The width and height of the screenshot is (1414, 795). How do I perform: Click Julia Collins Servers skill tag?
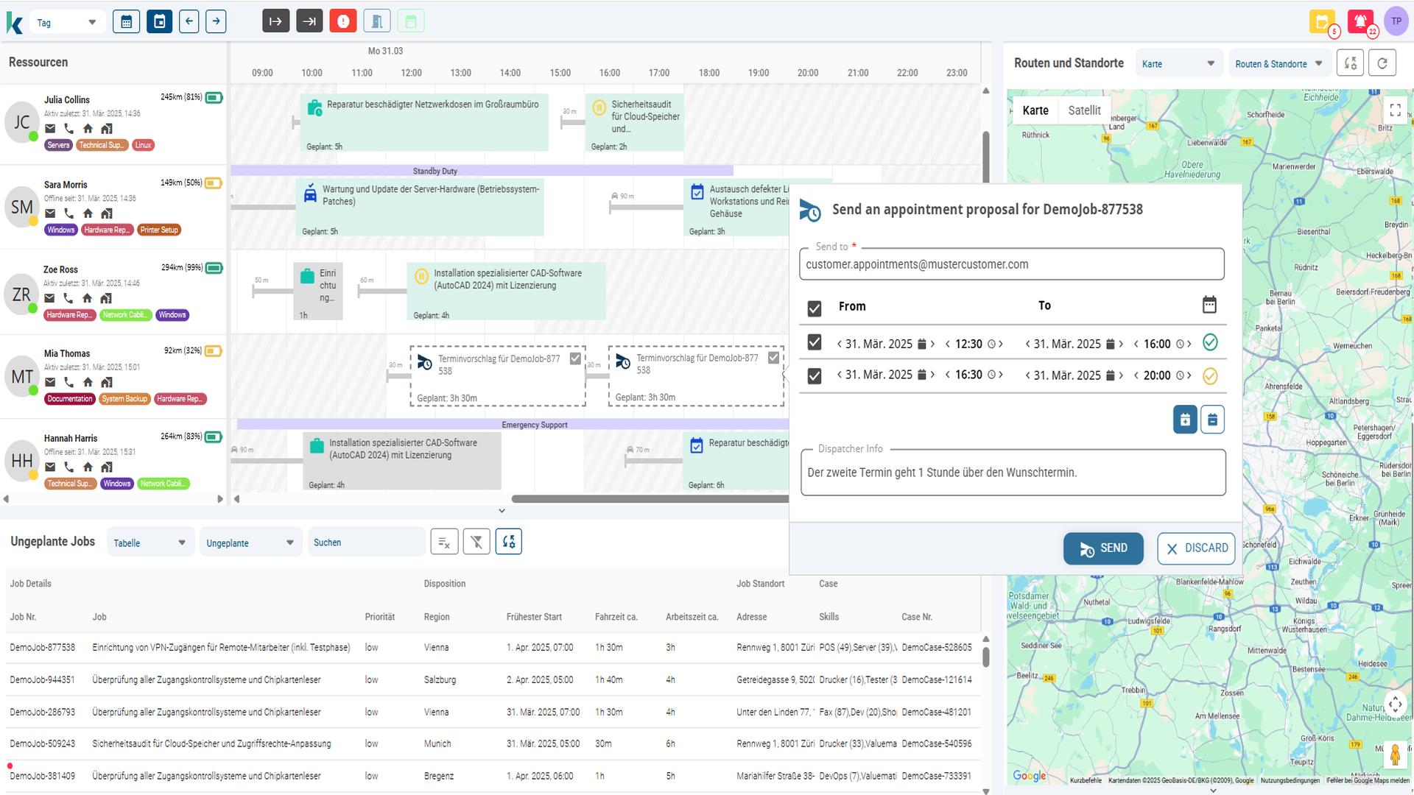pos(58,145)
